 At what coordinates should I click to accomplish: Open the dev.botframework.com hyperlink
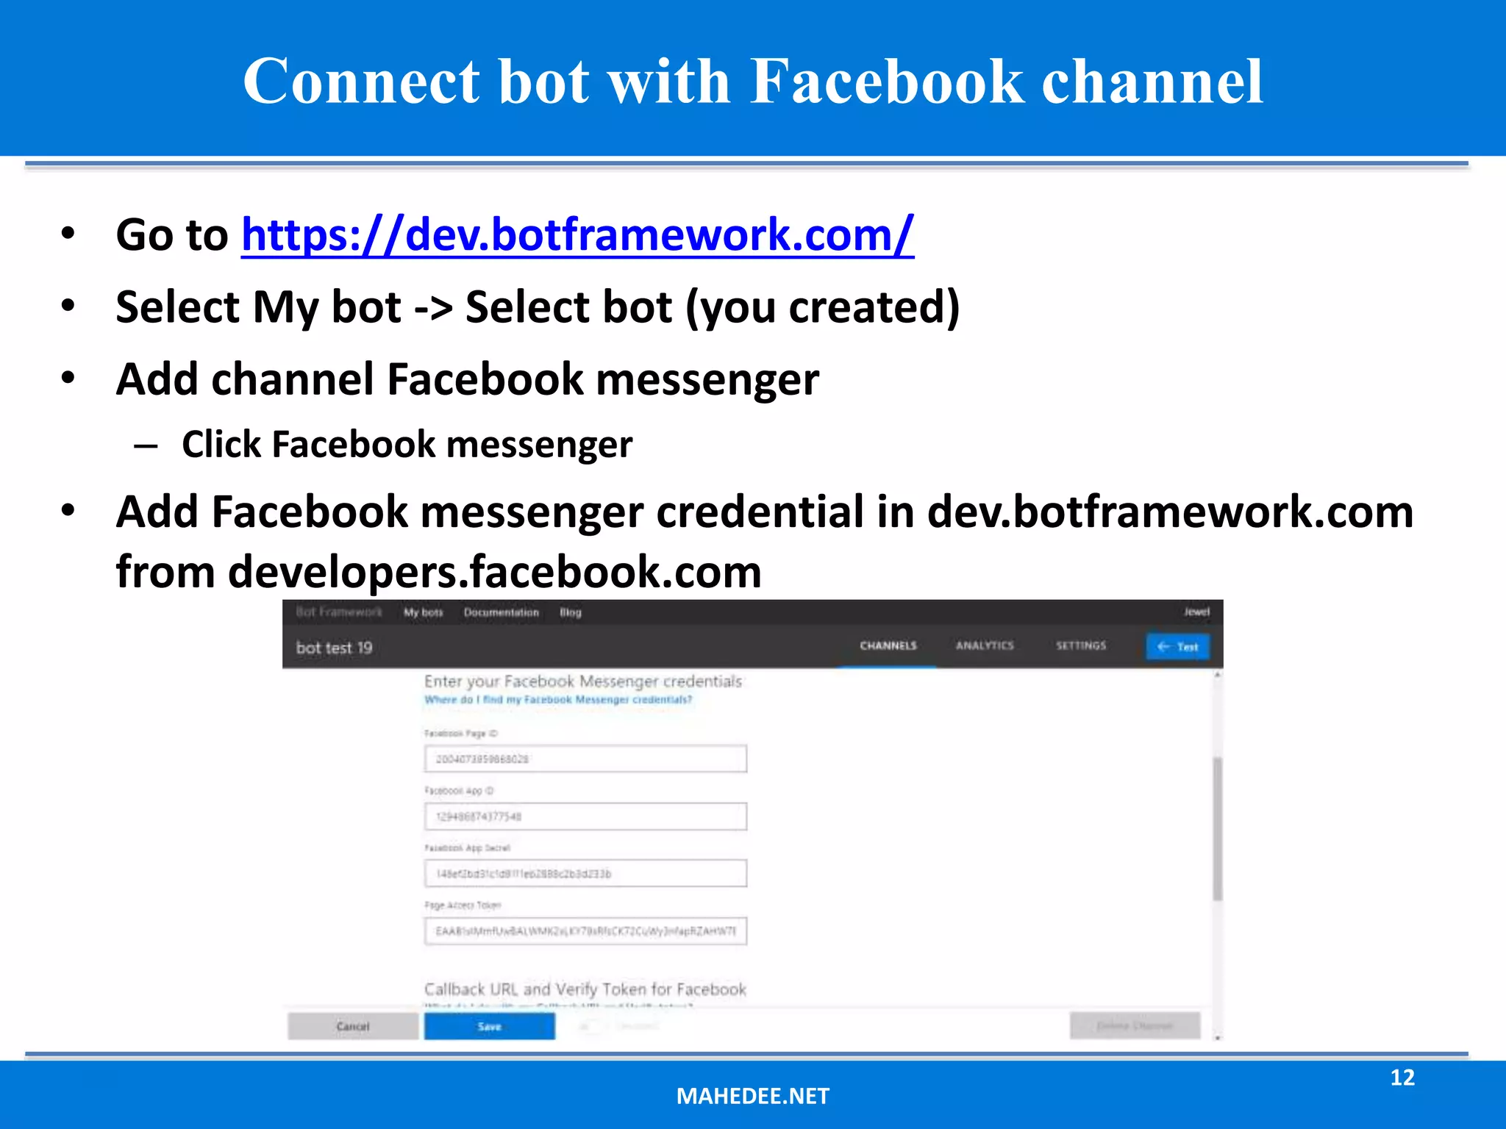tap(577, 234)
